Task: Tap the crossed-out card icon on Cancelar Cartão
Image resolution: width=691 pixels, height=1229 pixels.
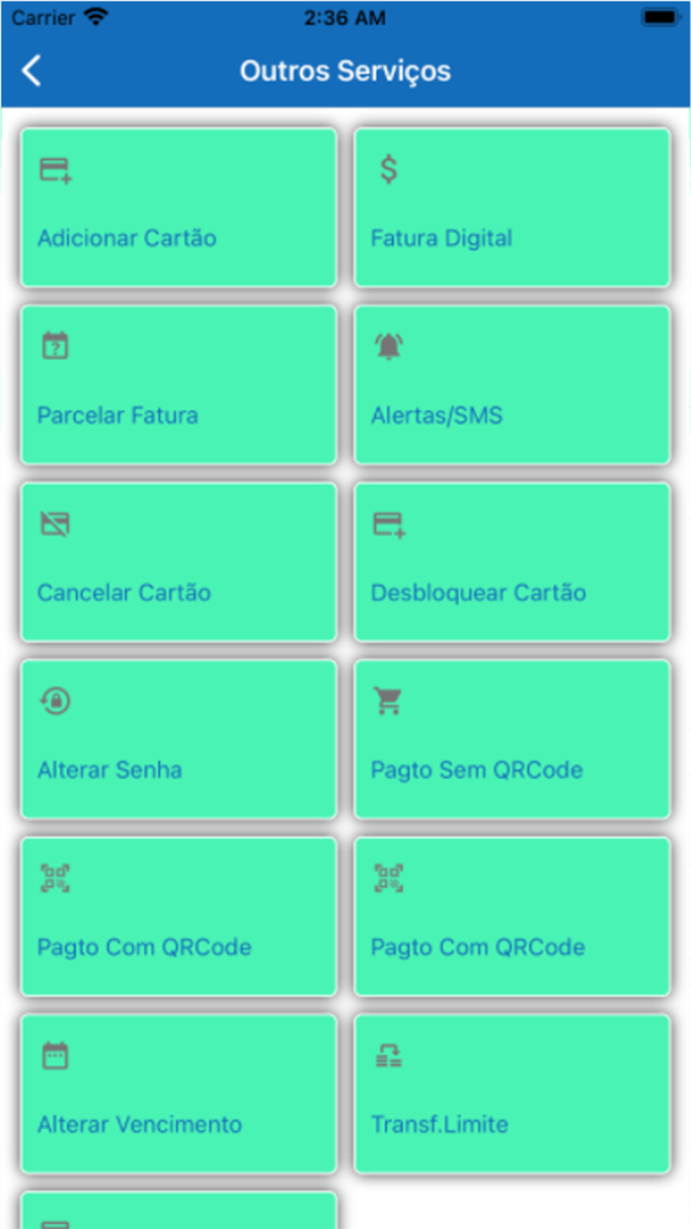Action: click(x=54, y=524)
